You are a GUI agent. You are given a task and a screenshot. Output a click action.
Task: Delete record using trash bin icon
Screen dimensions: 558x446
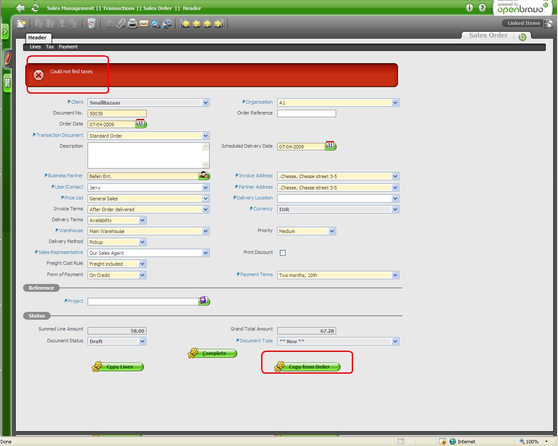[91, 24]
